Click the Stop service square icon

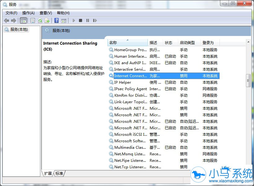click(x=81, y=20)
